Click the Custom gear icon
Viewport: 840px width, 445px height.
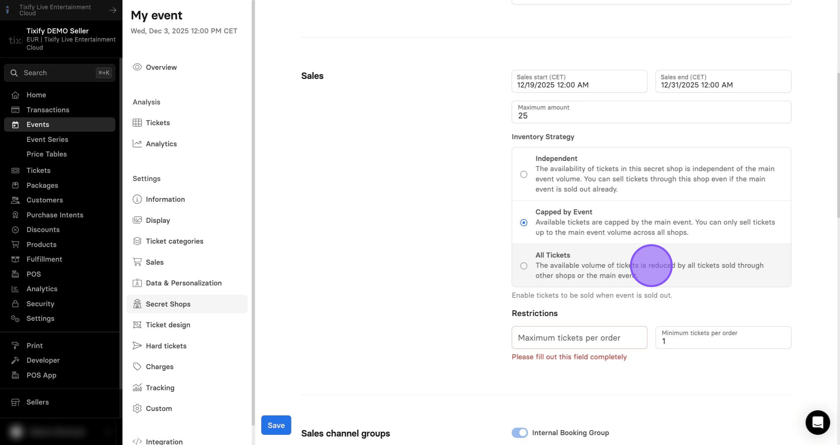click(137, 409)
